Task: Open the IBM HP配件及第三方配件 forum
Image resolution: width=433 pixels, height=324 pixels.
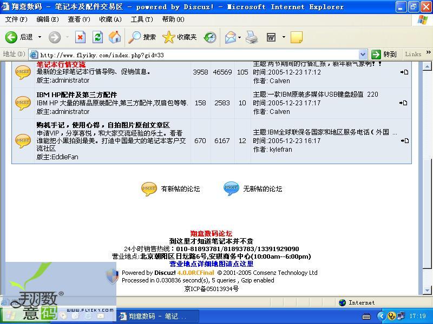Action: coord(77,95)
